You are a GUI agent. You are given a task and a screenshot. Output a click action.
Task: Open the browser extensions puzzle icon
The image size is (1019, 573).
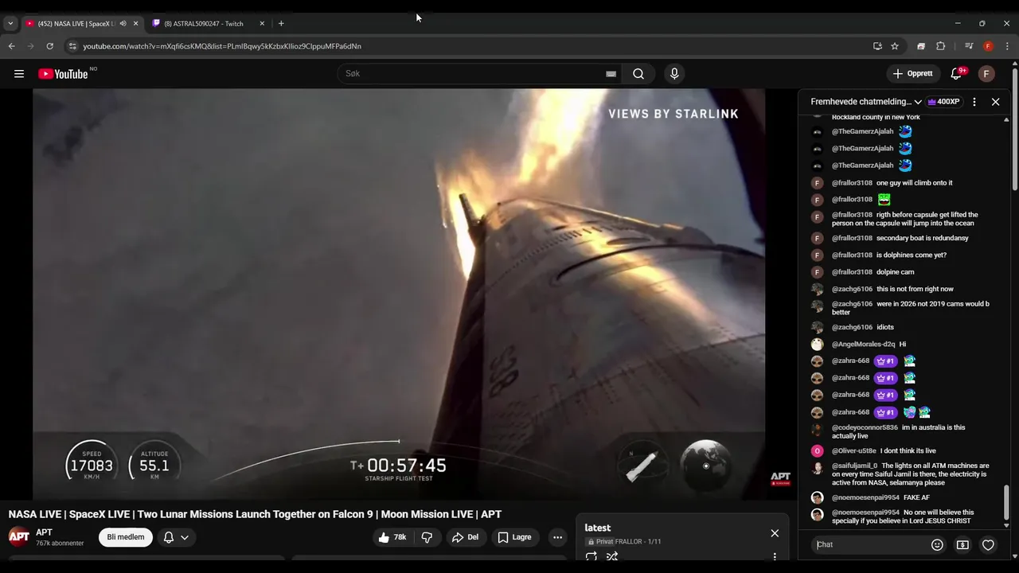pos(940,46)
